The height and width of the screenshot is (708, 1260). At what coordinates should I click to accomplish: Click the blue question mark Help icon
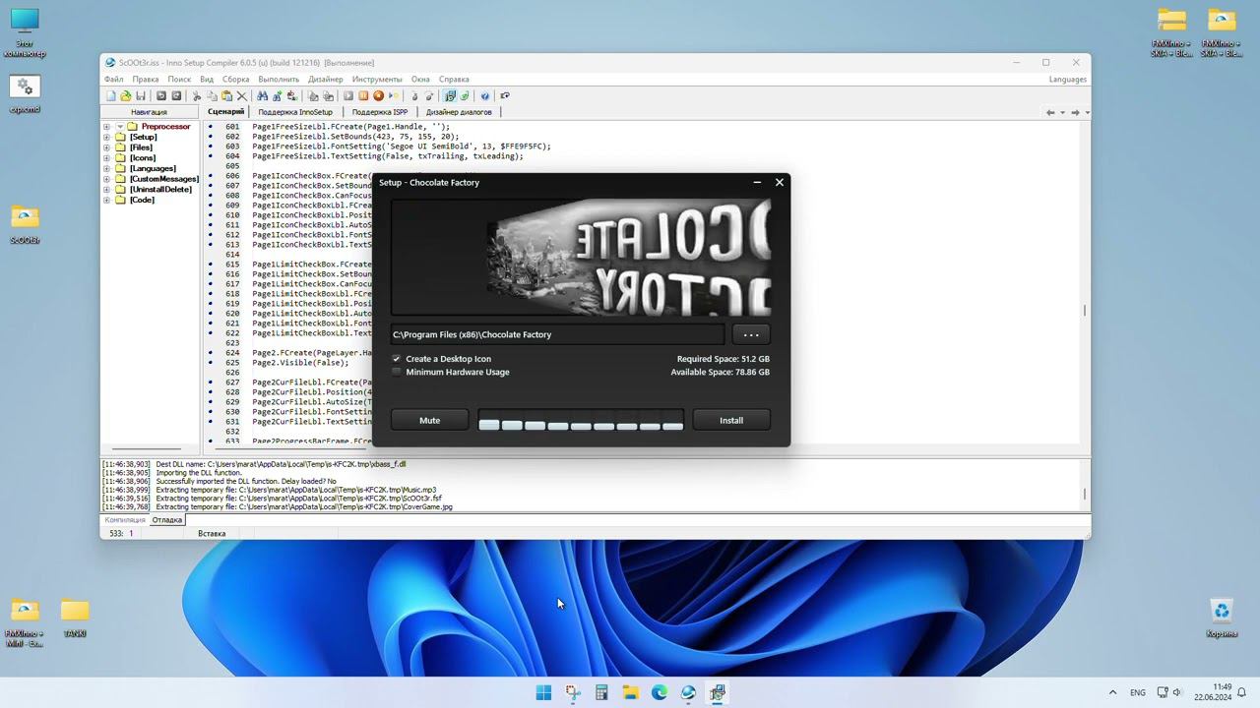coord(485,95)
